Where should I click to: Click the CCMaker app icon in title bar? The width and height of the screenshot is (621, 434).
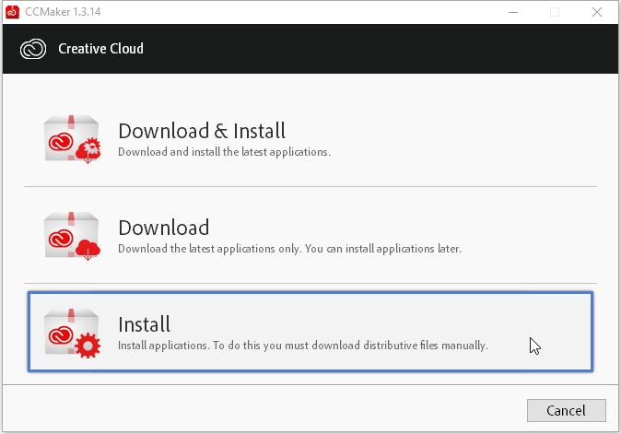coord(12,12)
